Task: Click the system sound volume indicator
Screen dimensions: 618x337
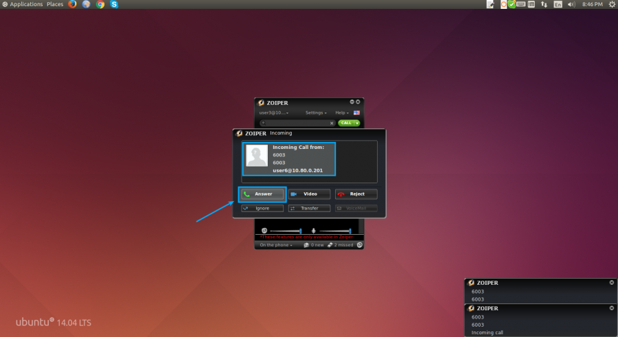Action: tap(571, 4)
